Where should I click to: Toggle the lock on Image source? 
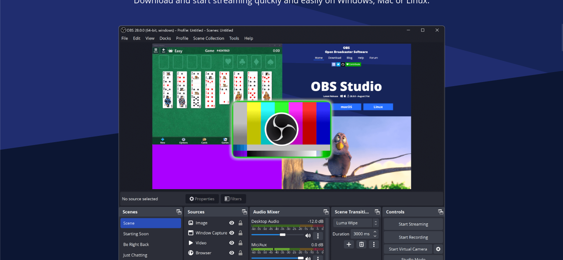tap(240, 223)
